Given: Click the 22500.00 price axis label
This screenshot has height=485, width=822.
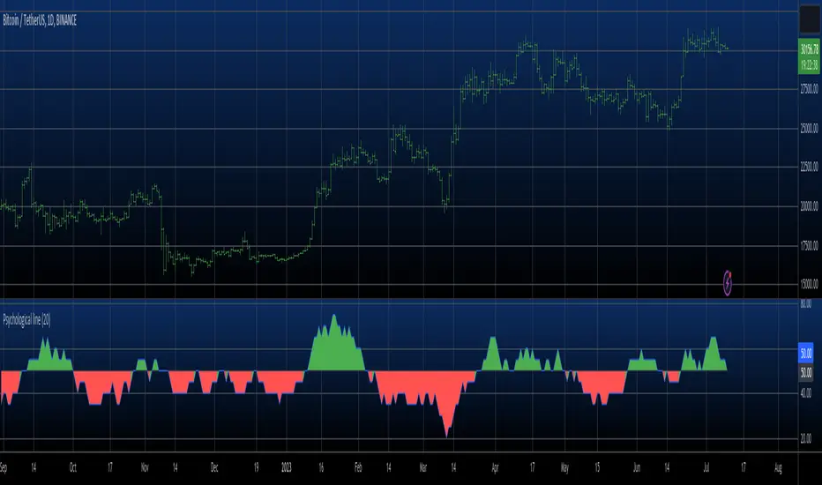Looking at the screenshot, I should coord(809,168).
